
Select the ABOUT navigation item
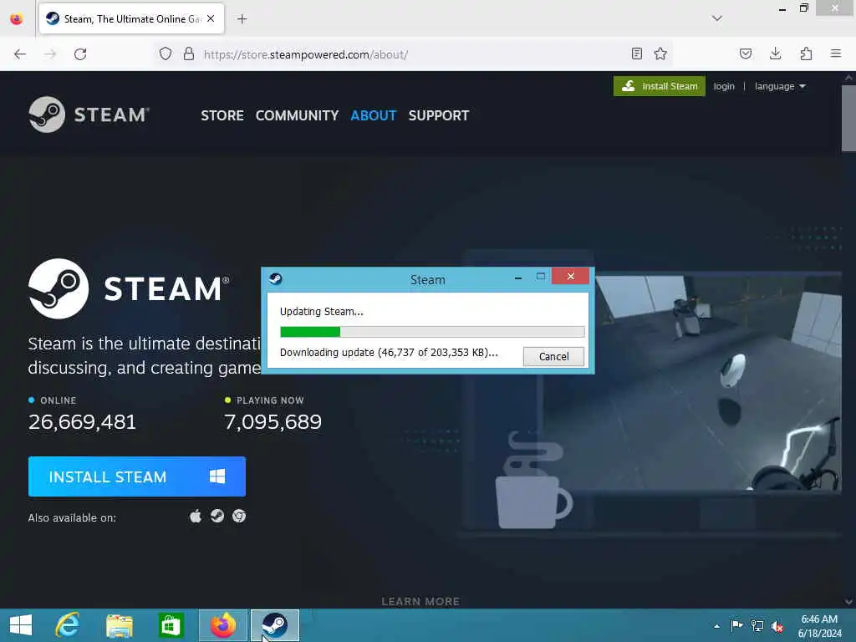click(x=374, y=115)
